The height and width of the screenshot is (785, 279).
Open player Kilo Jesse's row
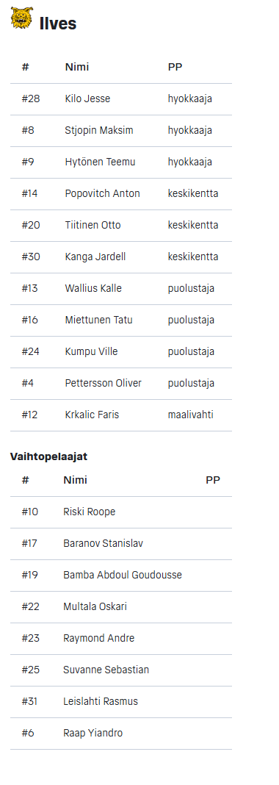(121, 99)
